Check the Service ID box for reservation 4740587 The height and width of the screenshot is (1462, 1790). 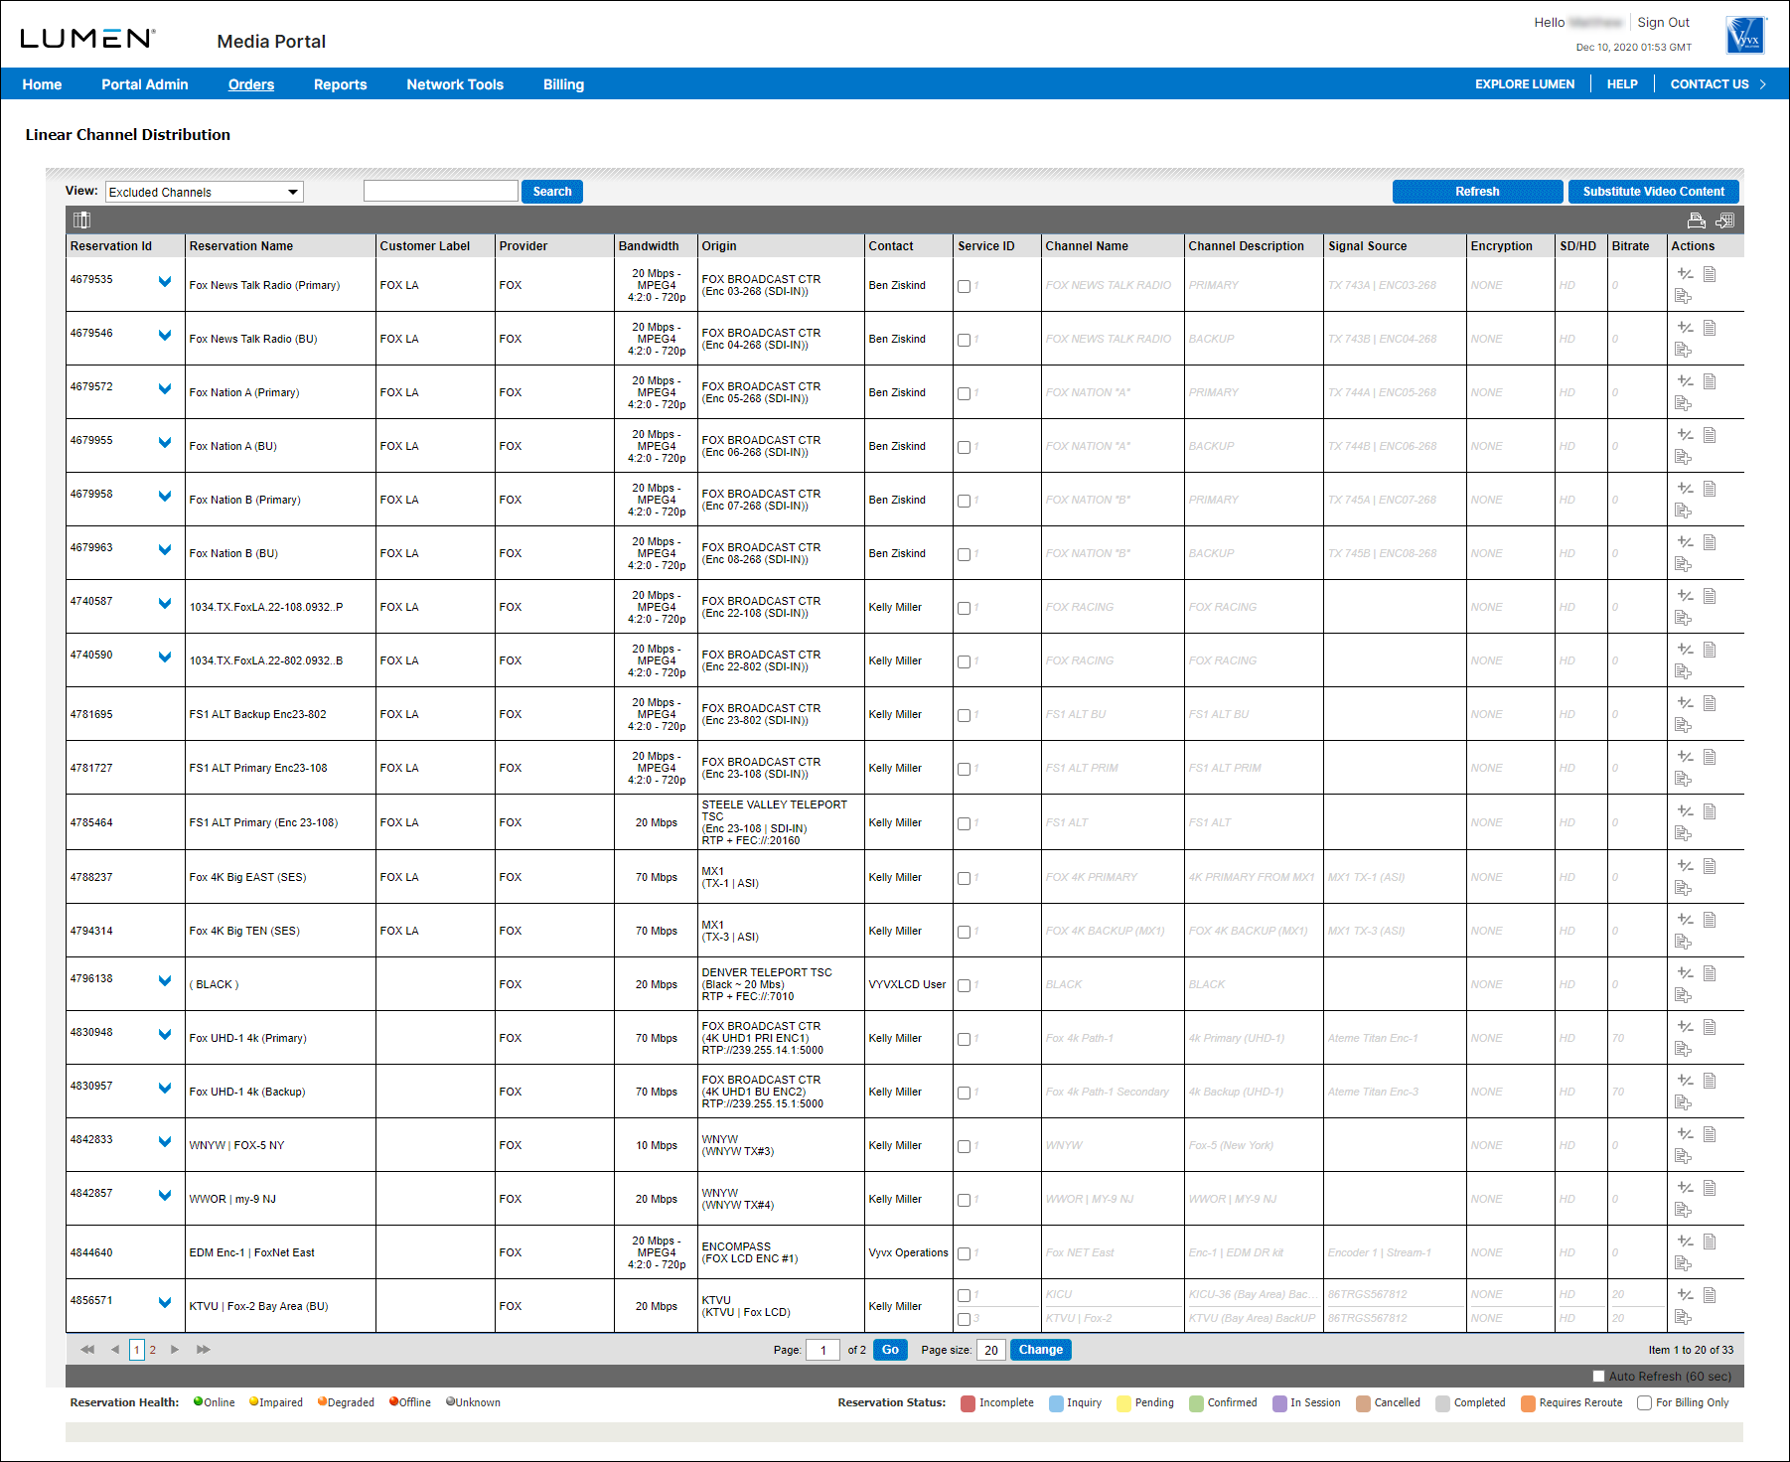[964, 609]
